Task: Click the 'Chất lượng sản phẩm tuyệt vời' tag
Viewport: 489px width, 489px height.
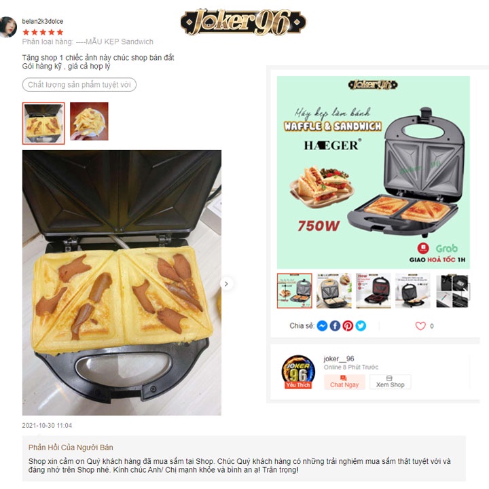Action: pyautogui.click(x=79, y=85)
